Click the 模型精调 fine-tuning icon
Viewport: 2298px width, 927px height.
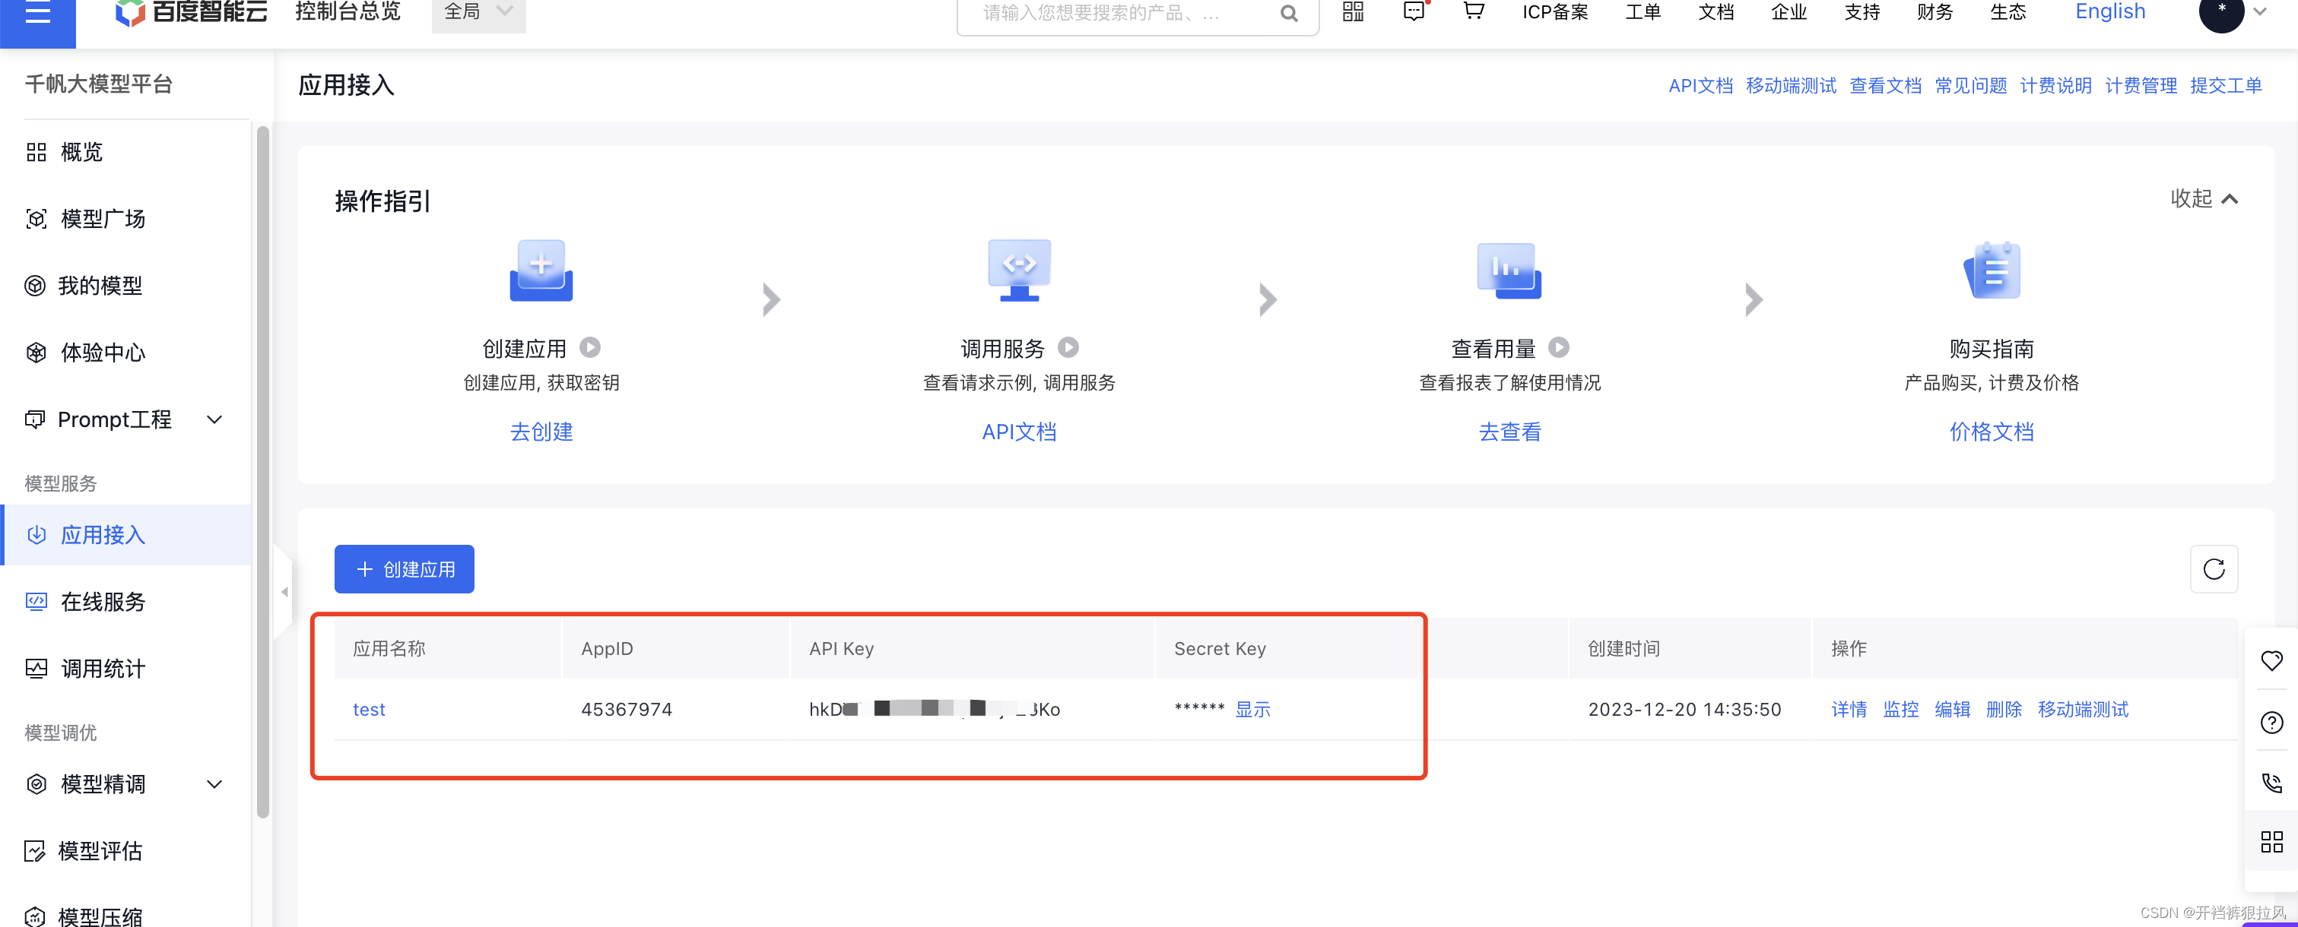tap(37, 785)
